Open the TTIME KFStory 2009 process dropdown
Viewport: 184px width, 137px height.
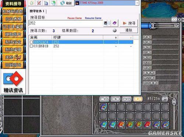[x=137, y=3]
